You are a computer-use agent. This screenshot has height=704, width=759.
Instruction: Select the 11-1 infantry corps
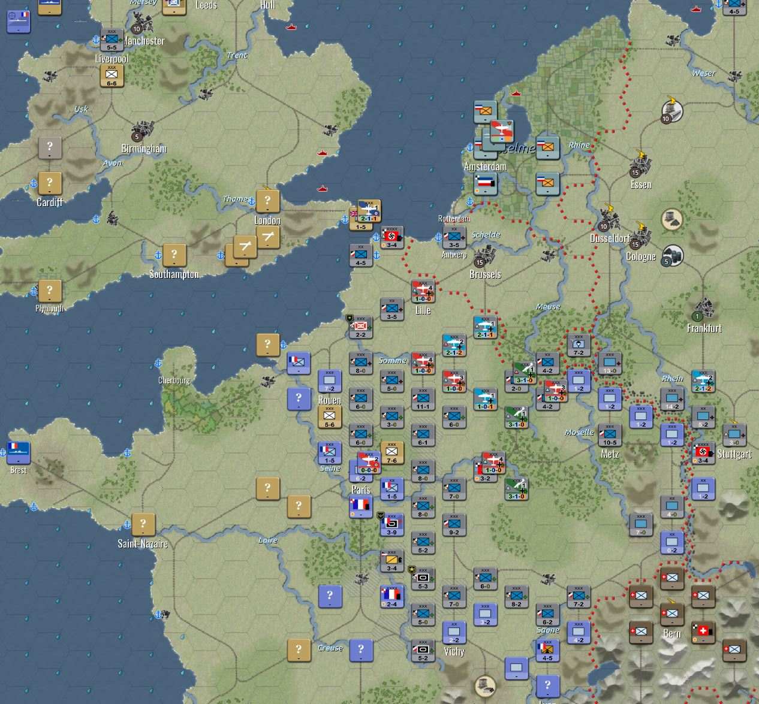point(423,399)
